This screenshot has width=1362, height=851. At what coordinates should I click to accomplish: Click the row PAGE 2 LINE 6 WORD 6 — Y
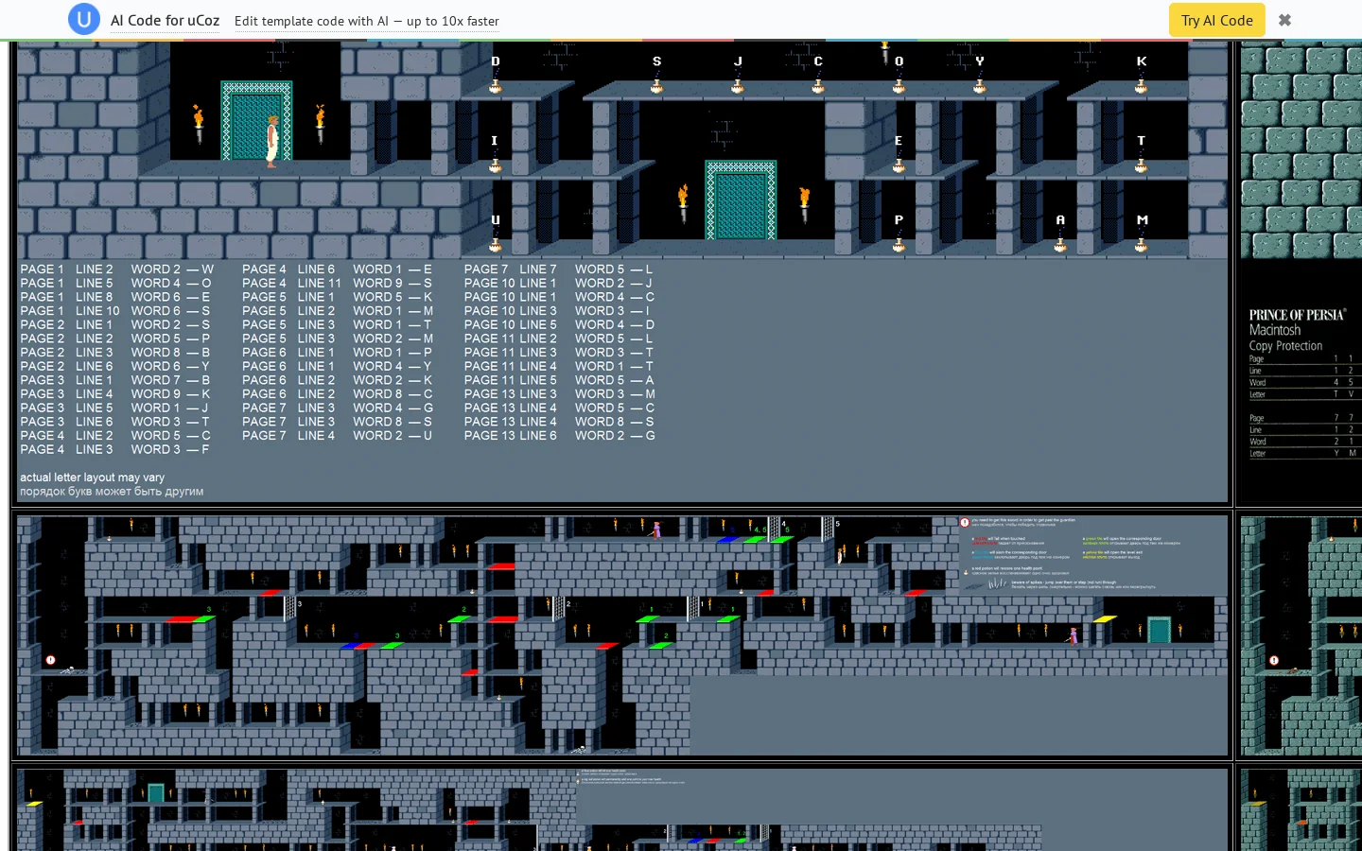pos(115,366)
